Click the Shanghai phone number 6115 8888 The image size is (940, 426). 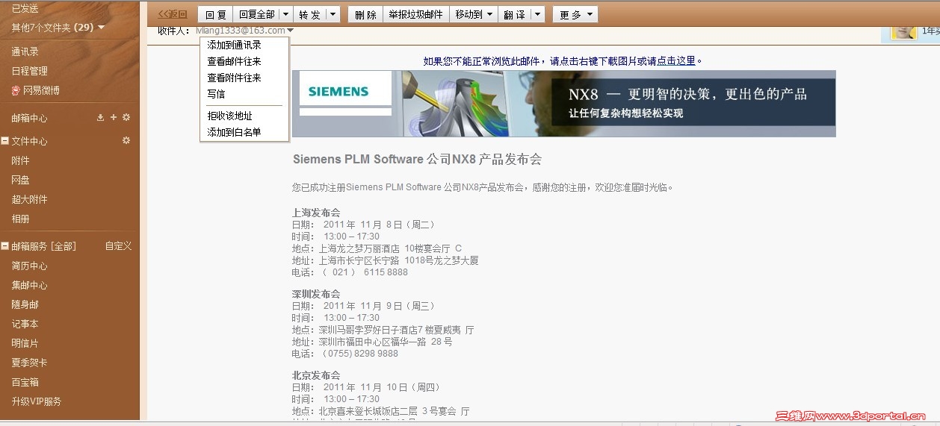[386, 272]
